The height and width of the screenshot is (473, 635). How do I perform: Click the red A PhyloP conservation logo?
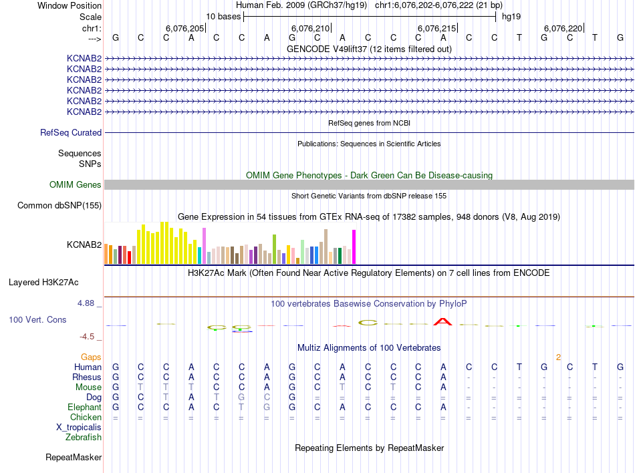(x=442, y=322)
